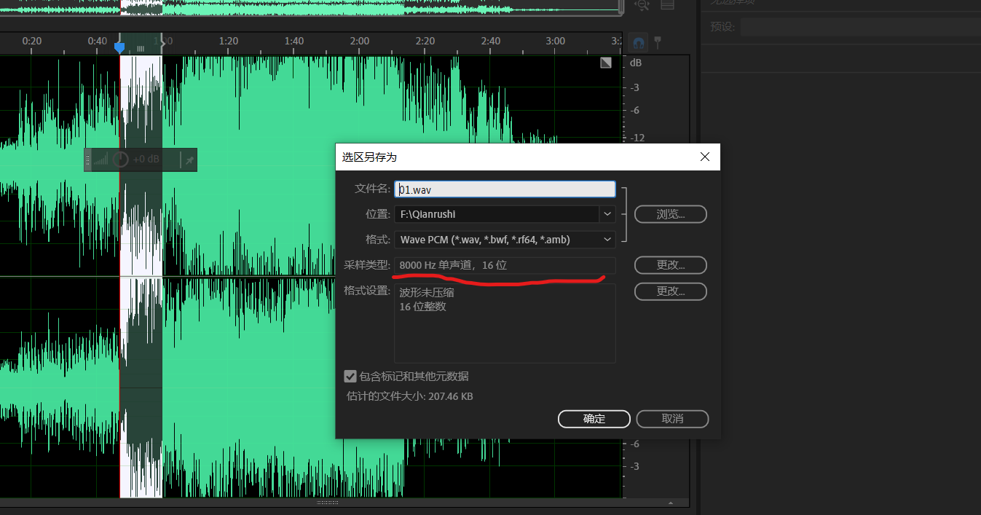Pin the HUD volume overlay
Viewport: 981px width, 515px height.
tap(189, 160)
